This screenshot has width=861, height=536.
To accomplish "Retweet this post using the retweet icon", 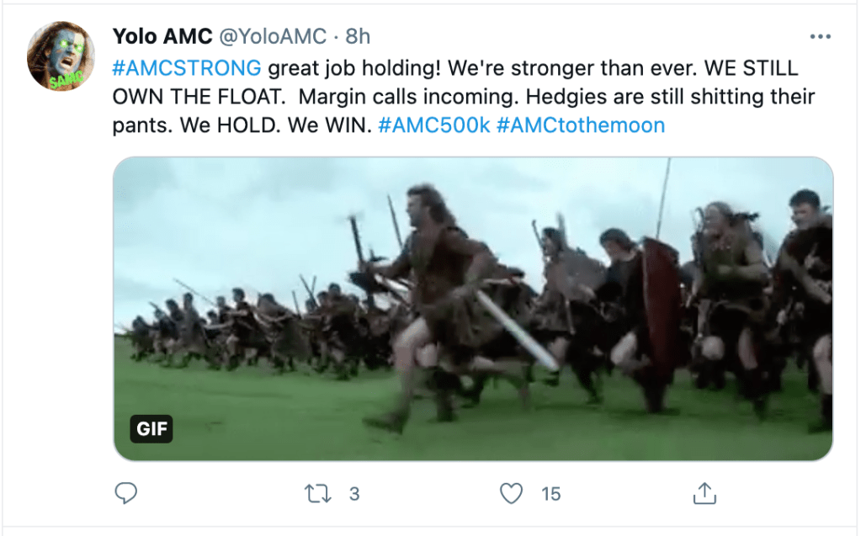I will coord(318,493).
